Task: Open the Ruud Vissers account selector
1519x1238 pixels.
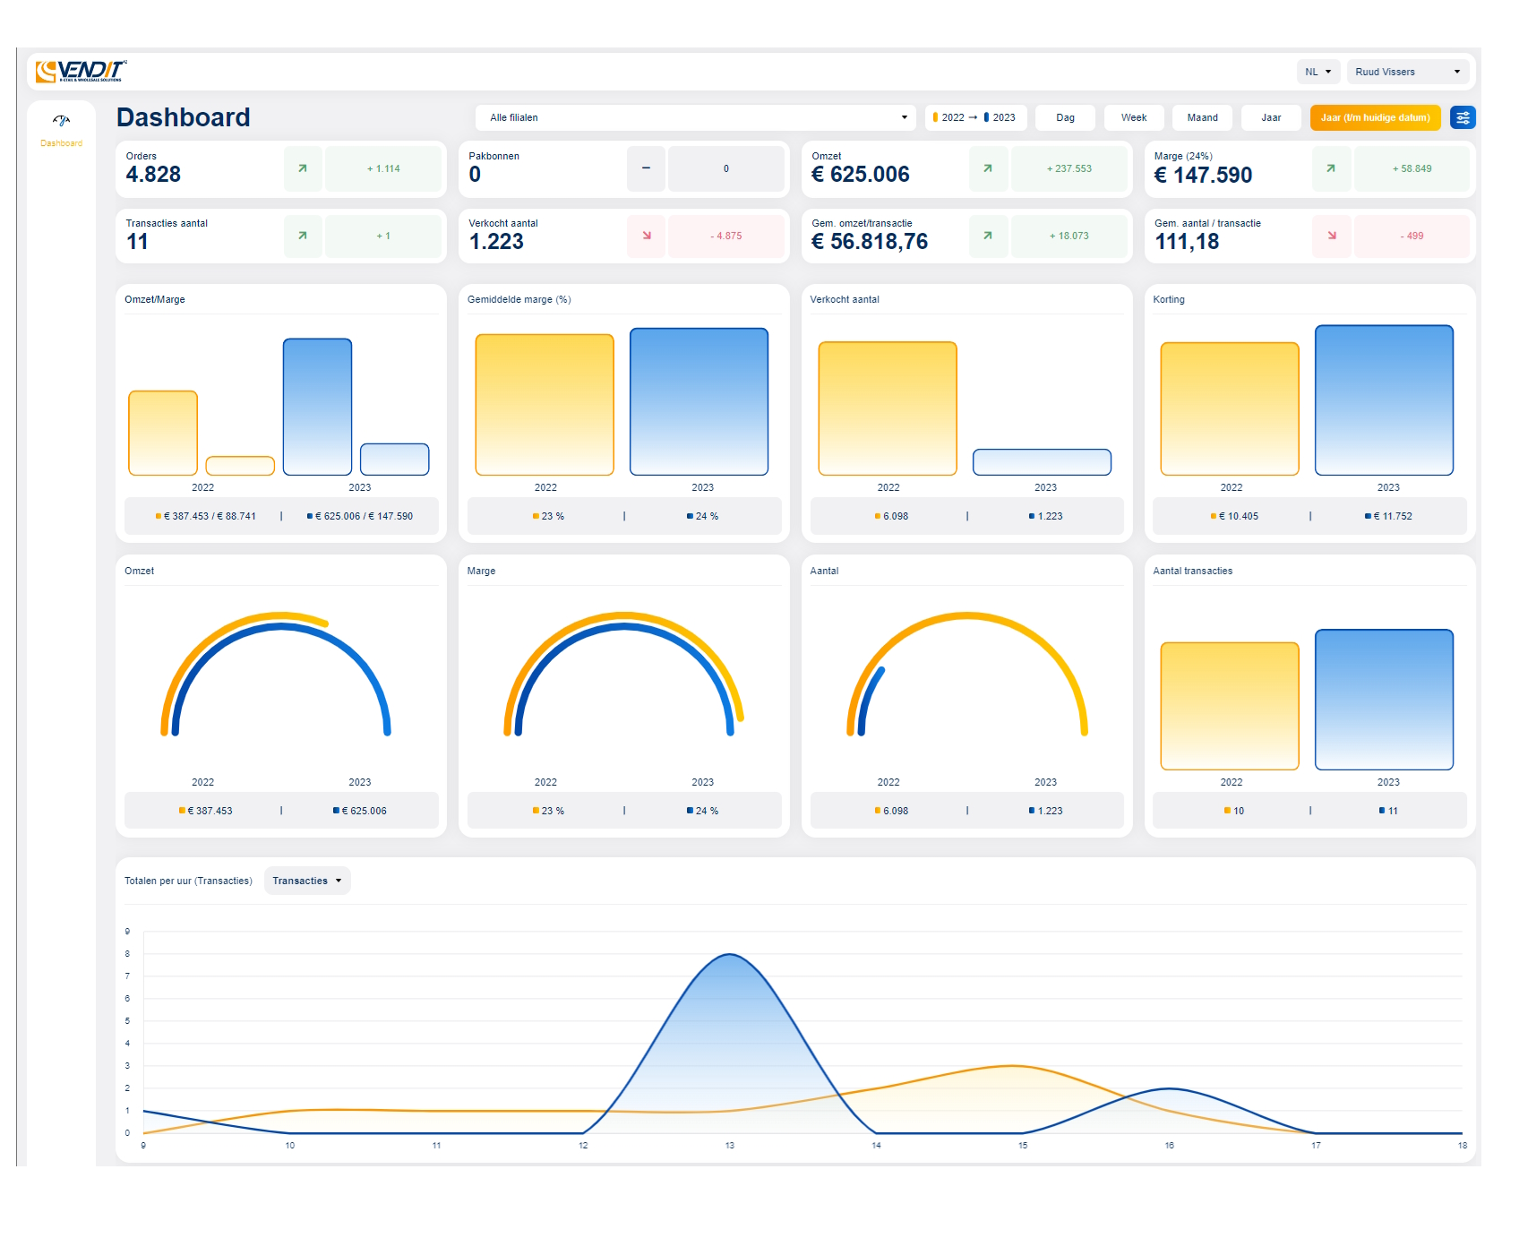Action: [x=1408, y=72]
